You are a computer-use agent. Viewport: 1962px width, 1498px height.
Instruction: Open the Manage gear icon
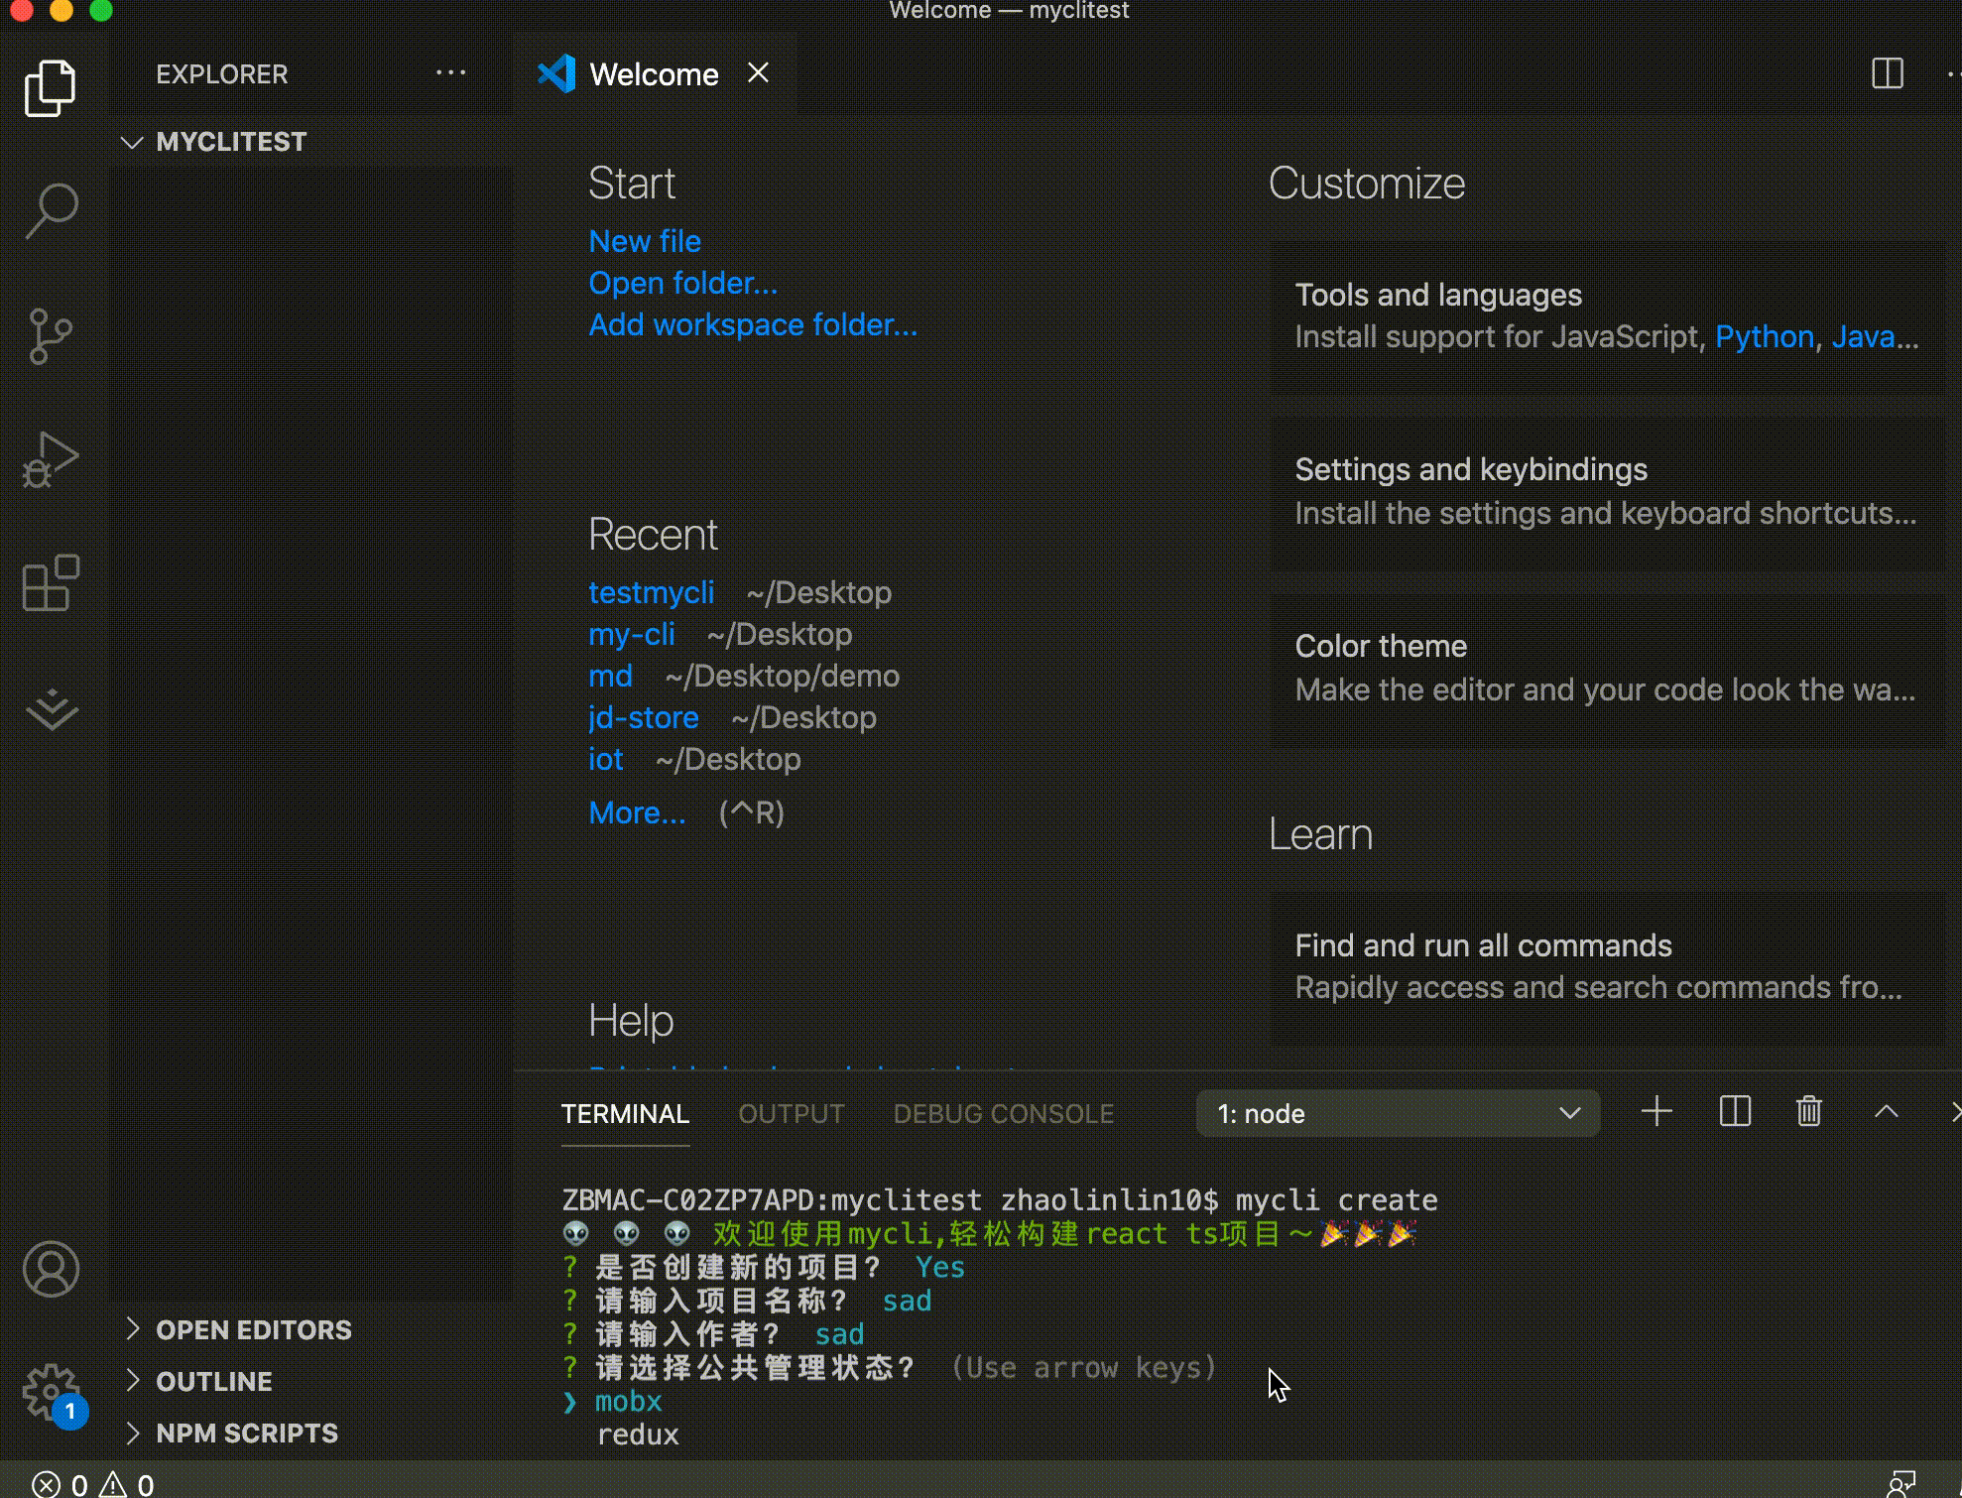point(51,1392)
